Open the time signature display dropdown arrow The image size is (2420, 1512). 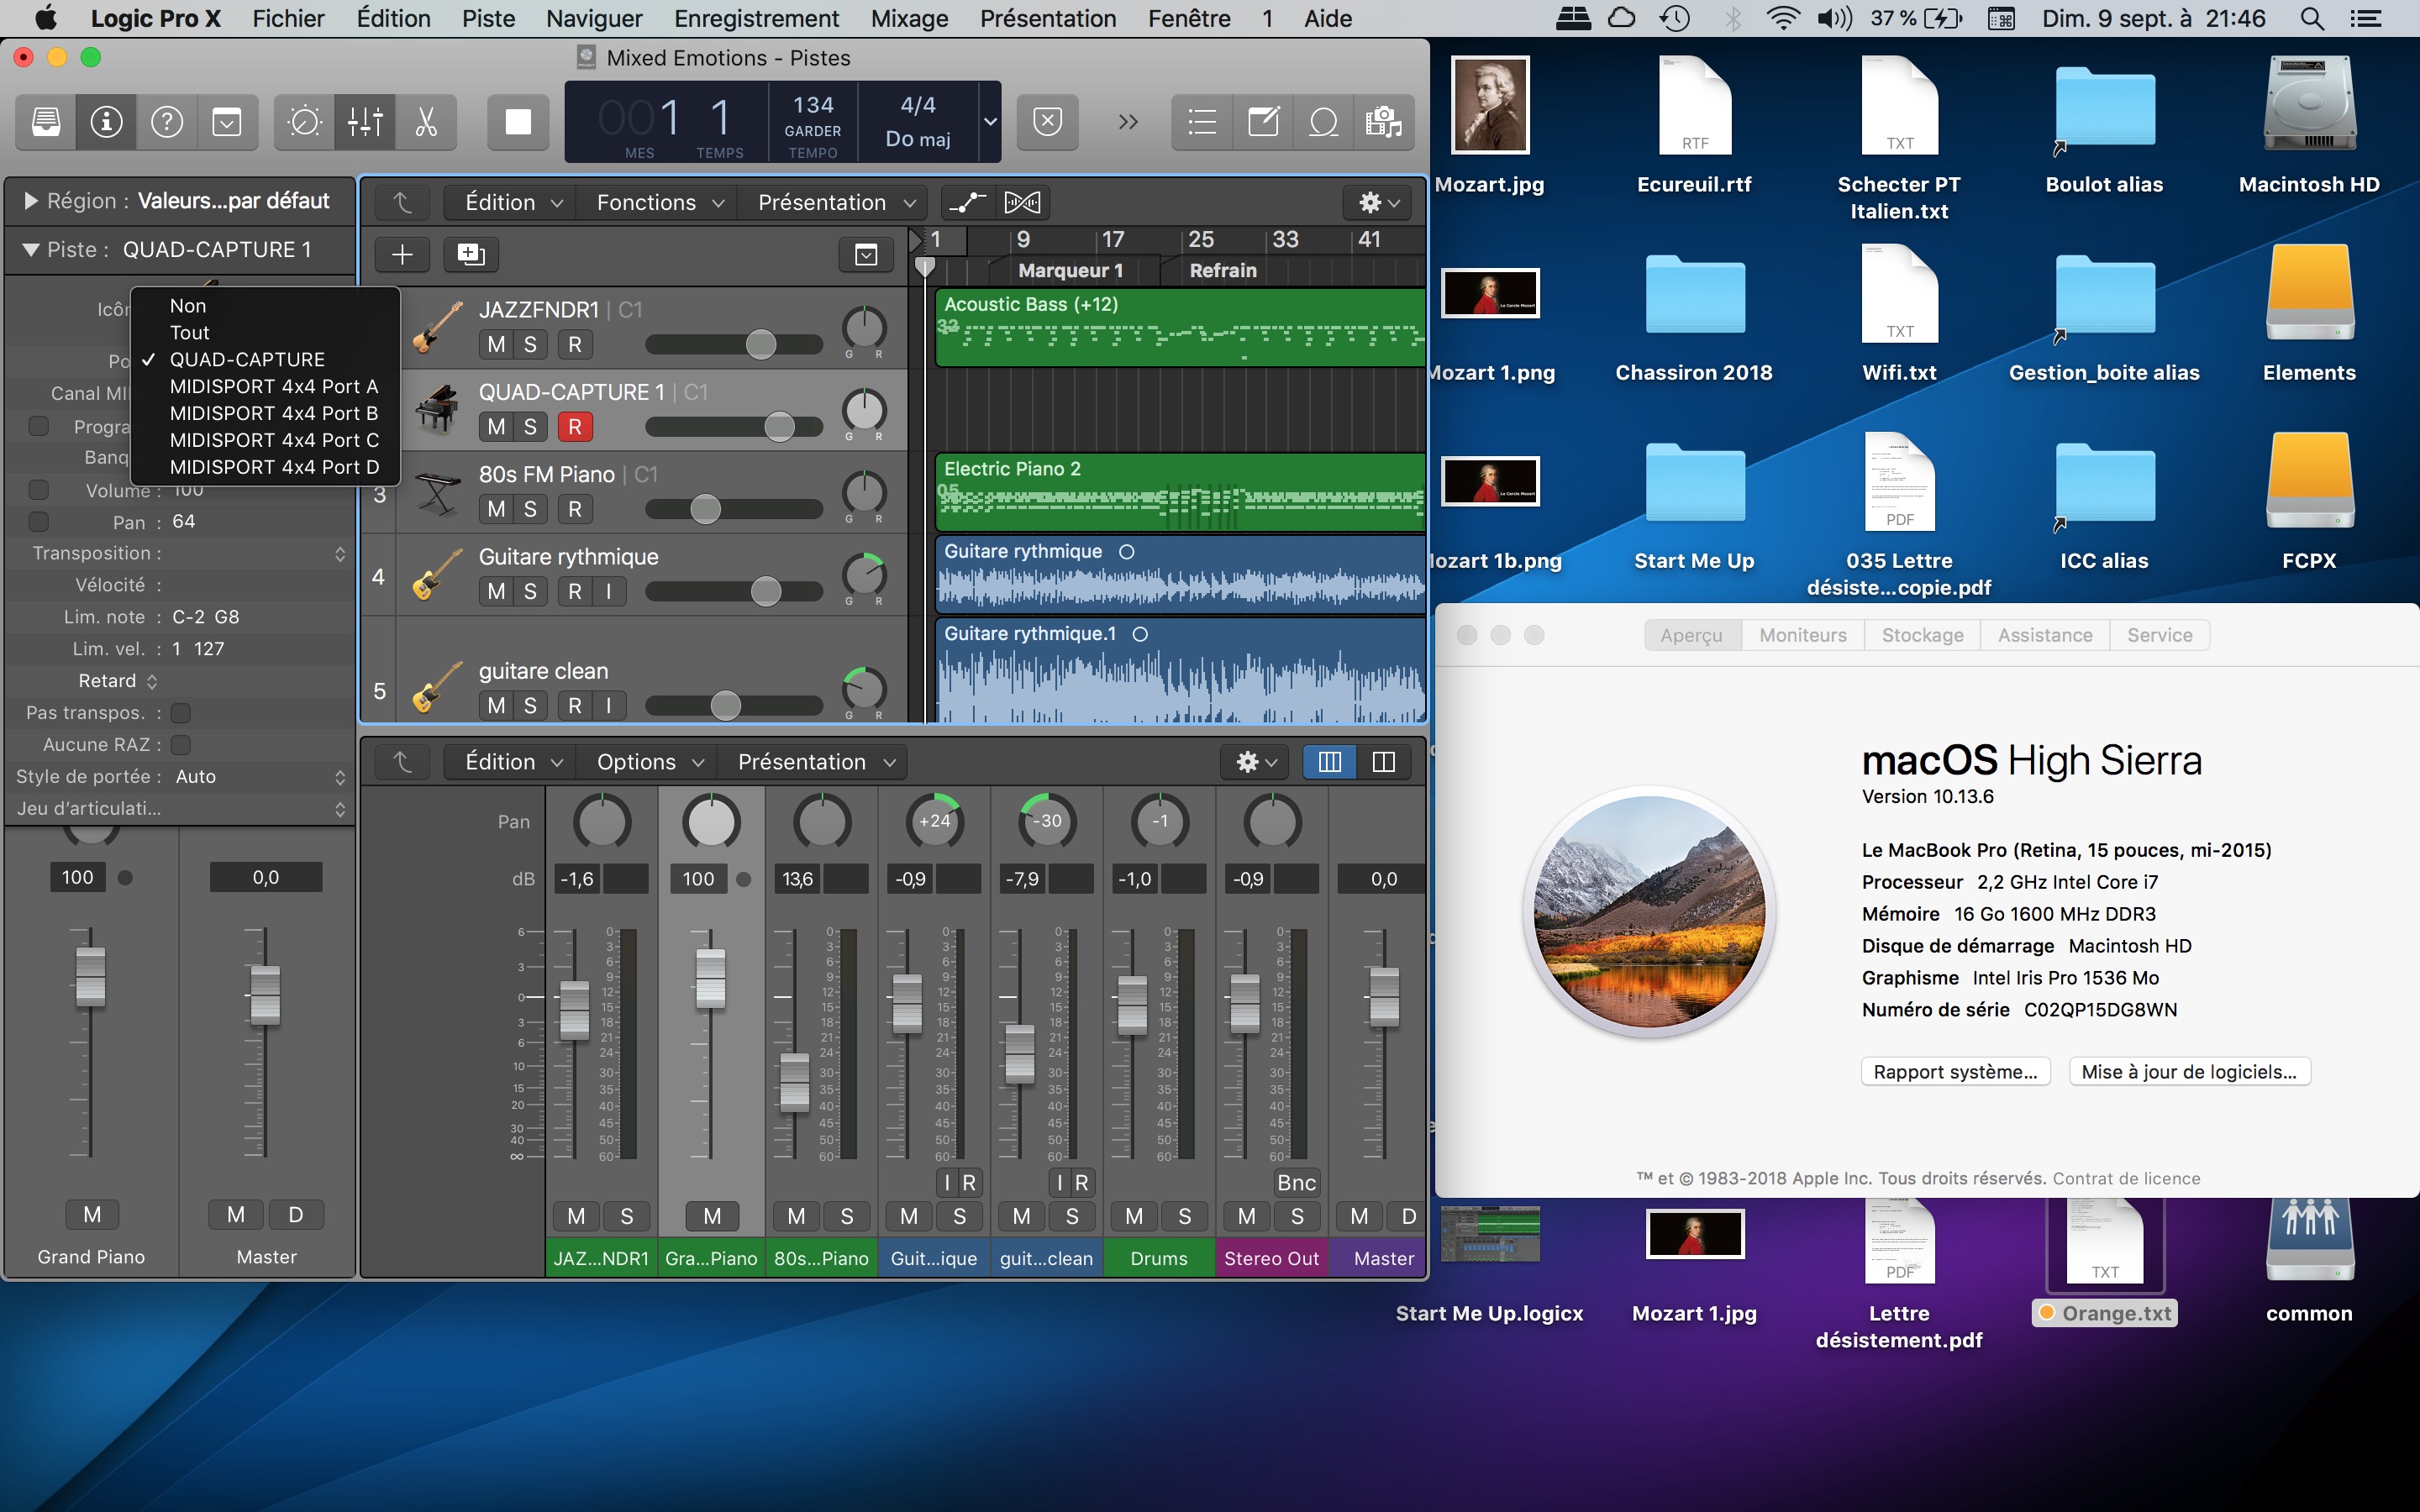989,122
